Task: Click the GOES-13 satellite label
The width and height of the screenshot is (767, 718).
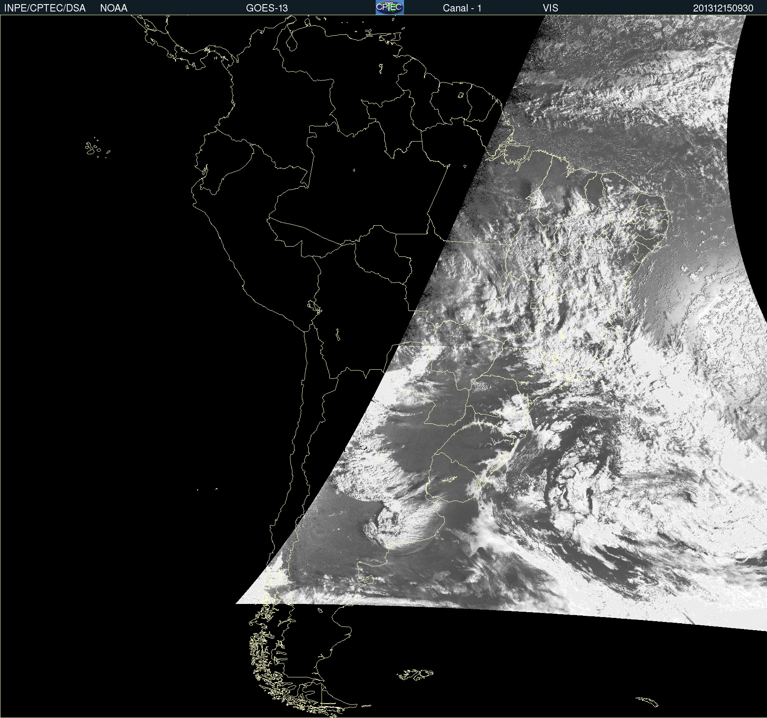Action: click(267, 8)
